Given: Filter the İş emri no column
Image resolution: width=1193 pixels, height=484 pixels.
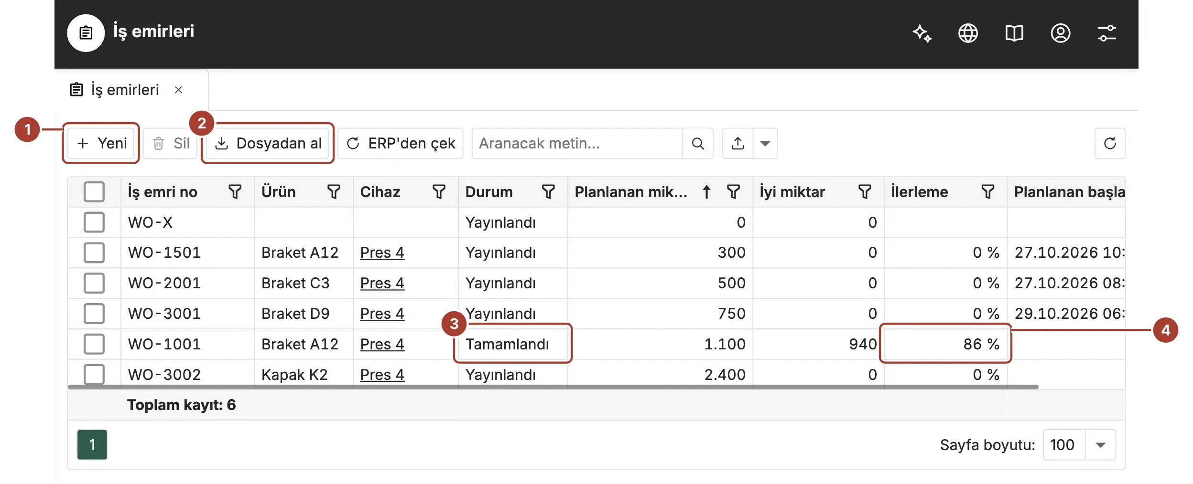Looking at the screenshot, I should (x=235, y=192).
